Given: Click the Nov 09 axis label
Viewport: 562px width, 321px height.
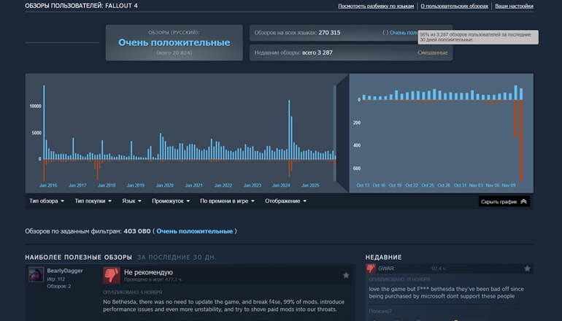Looking at the screenshot, I should [x=509, y=185].
